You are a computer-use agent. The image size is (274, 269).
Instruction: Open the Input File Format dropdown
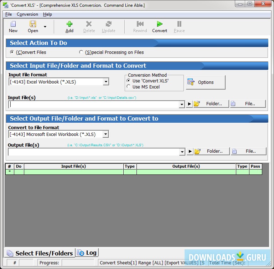tap(106, 82)
